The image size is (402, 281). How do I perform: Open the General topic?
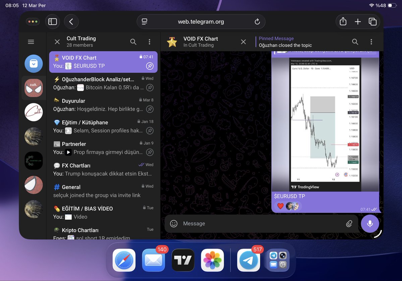click(103, 191)
